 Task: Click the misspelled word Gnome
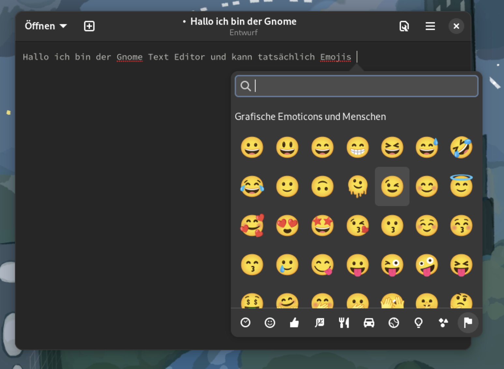point(129,57)
